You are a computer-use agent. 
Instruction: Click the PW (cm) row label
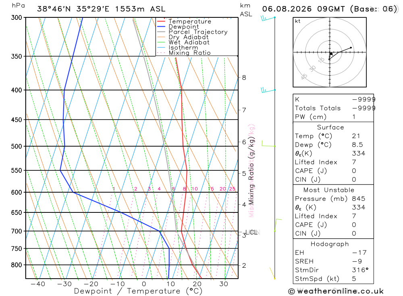point(310,117)
